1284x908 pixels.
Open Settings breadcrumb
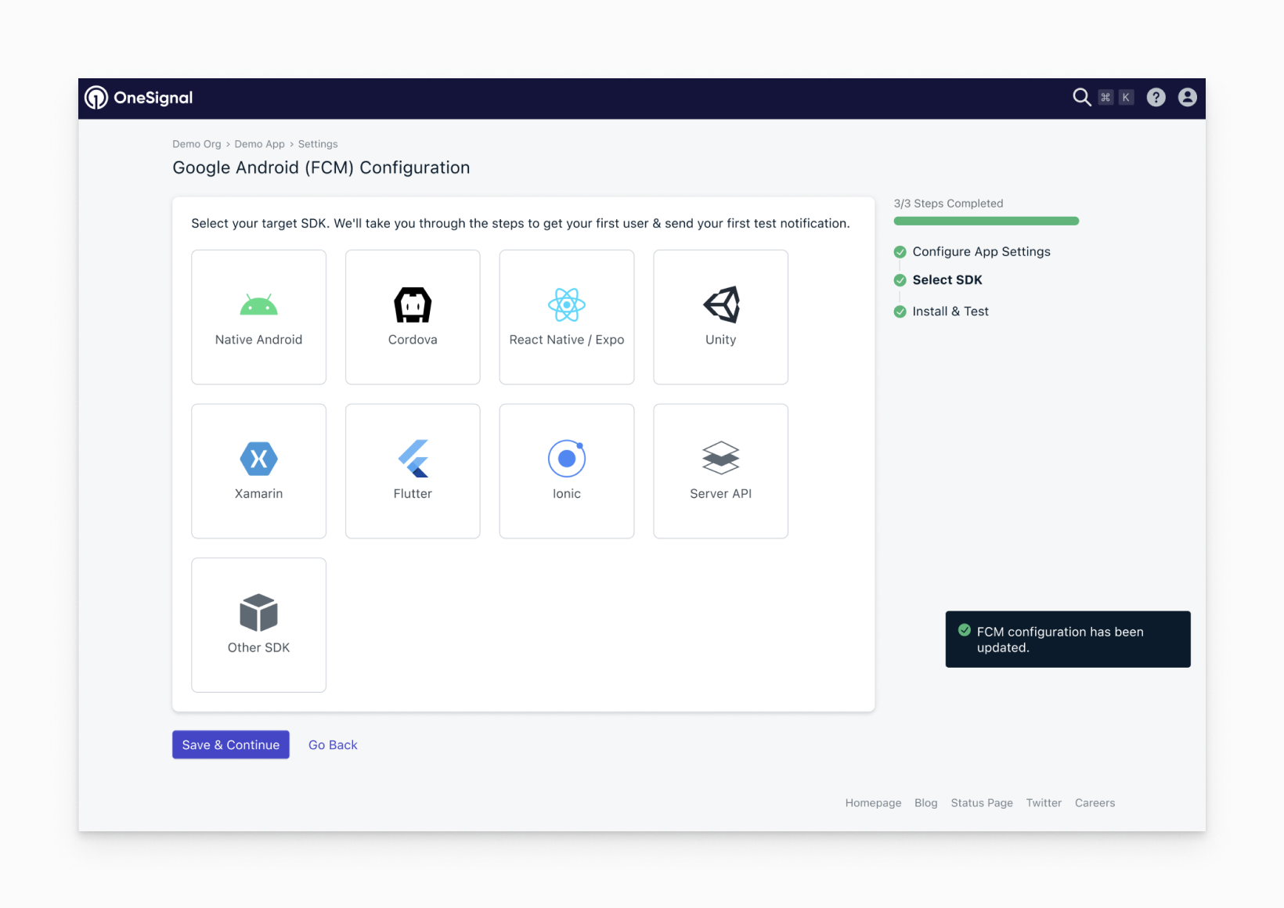tap(318, 144)
